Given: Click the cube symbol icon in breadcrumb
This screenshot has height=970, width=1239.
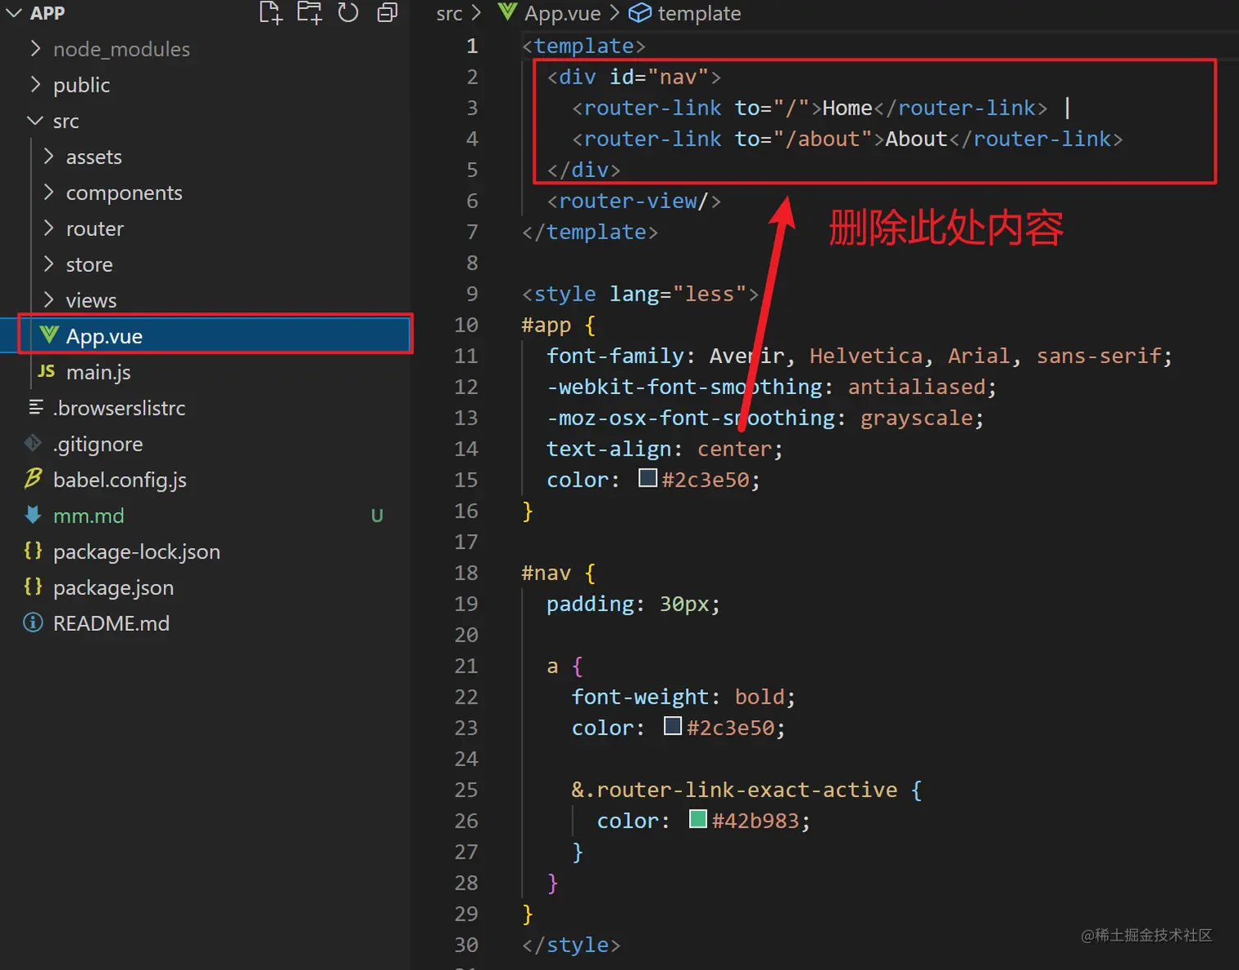Looking at the screenshot, I should click(x=640, y=13).
